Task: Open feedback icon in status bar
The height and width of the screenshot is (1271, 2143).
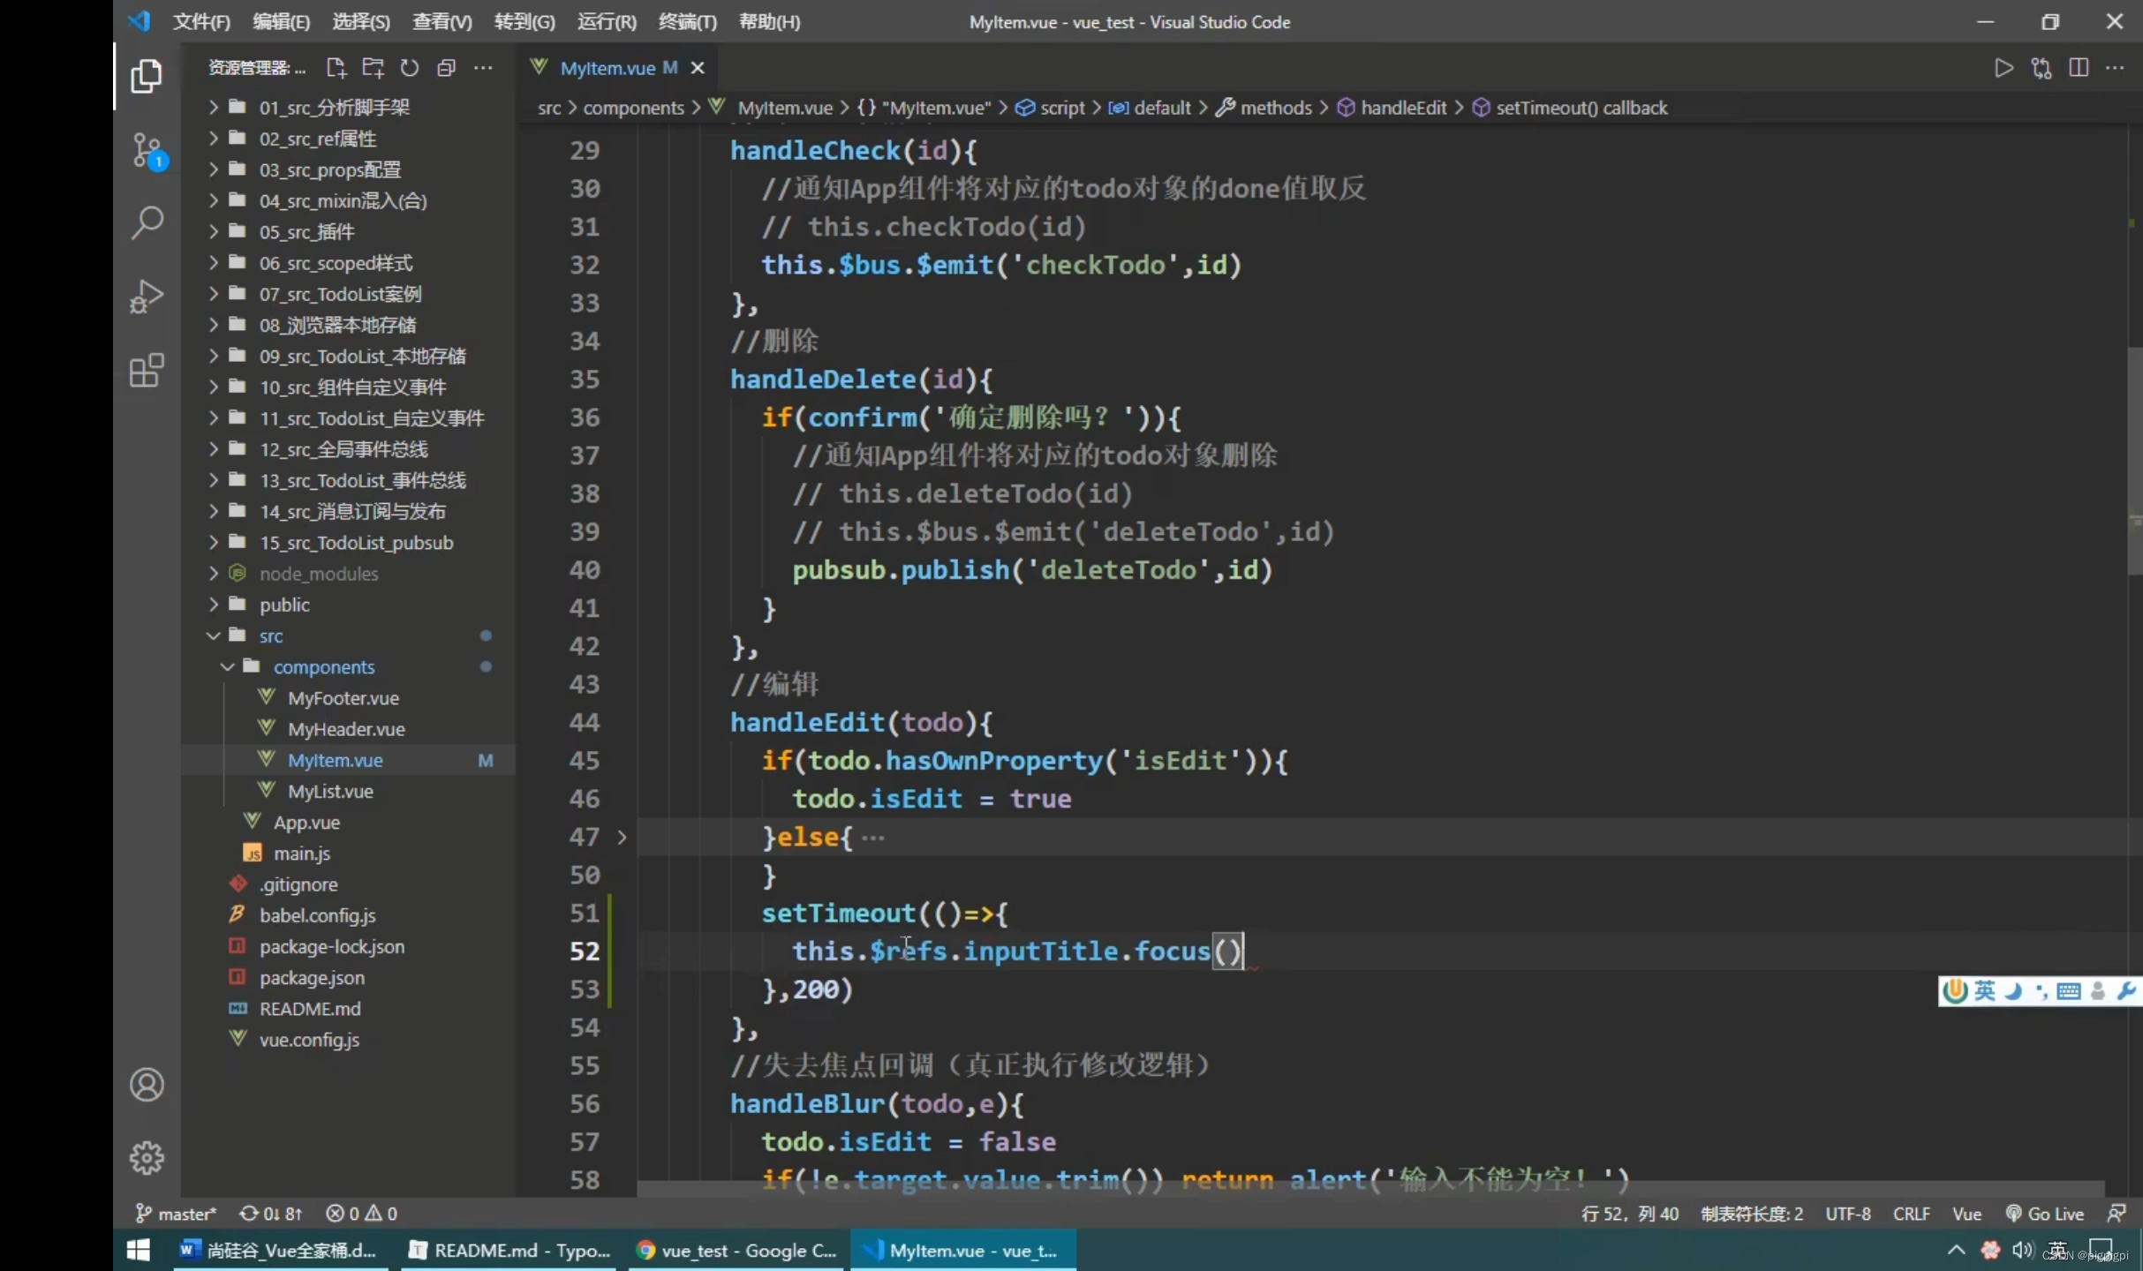Action: tap(2117, 1214)
